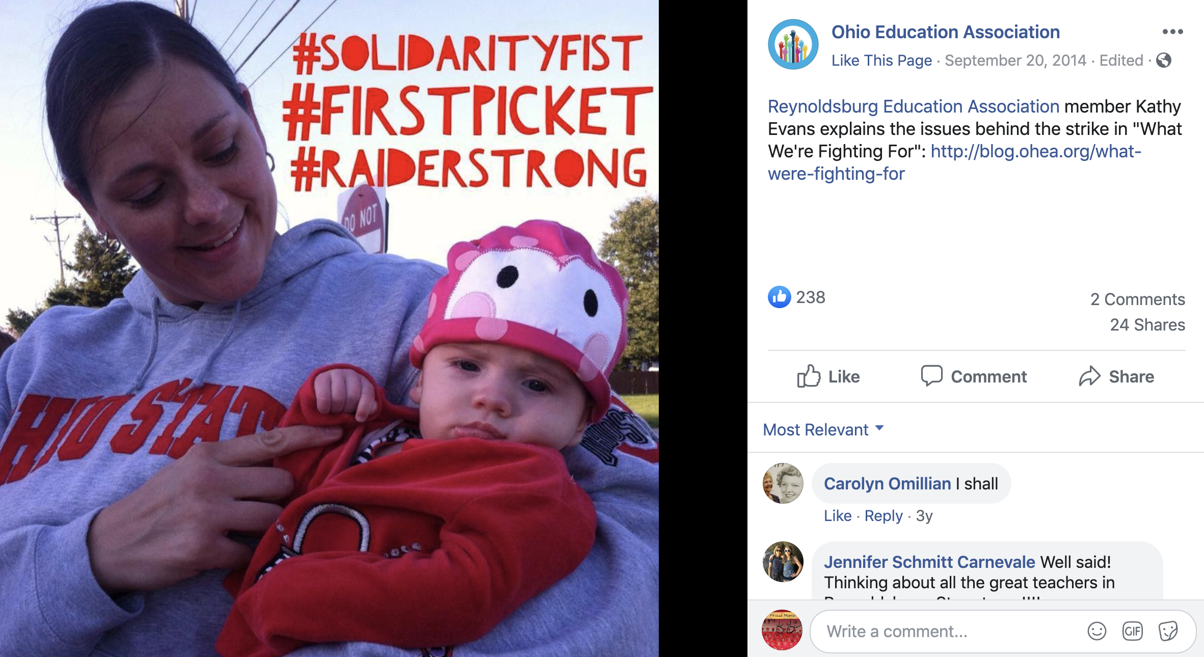
Task: Open the Reynoldsburg Education Association page link
Action: tap(914, 106)
